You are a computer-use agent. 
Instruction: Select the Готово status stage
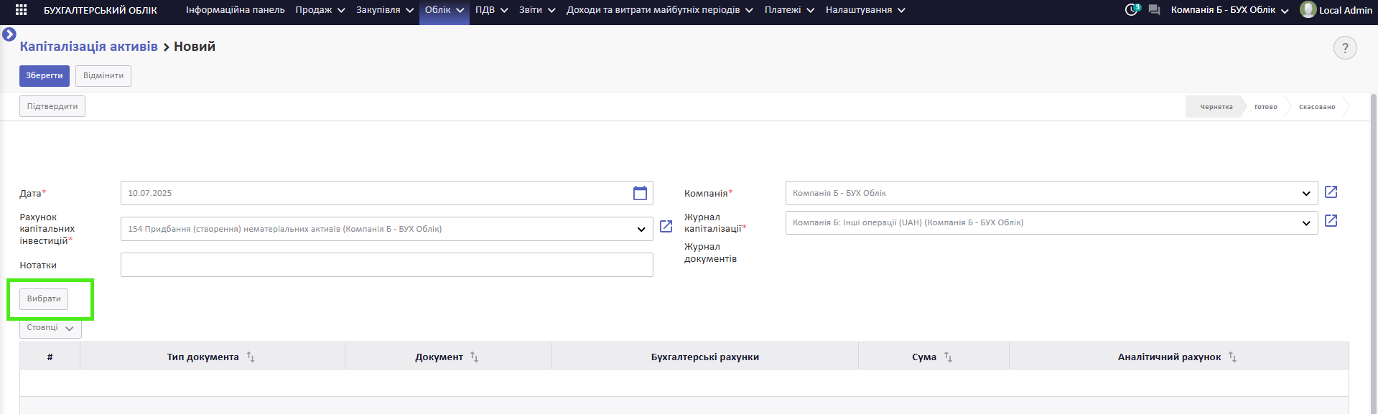1265,107
